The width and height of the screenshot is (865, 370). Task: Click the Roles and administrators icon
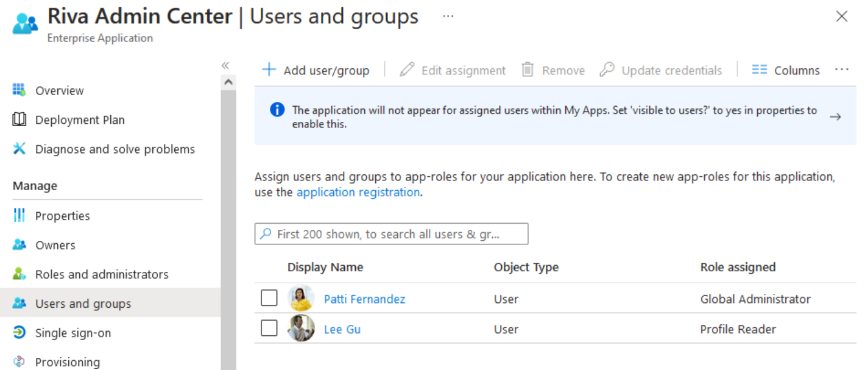[19, 274]
